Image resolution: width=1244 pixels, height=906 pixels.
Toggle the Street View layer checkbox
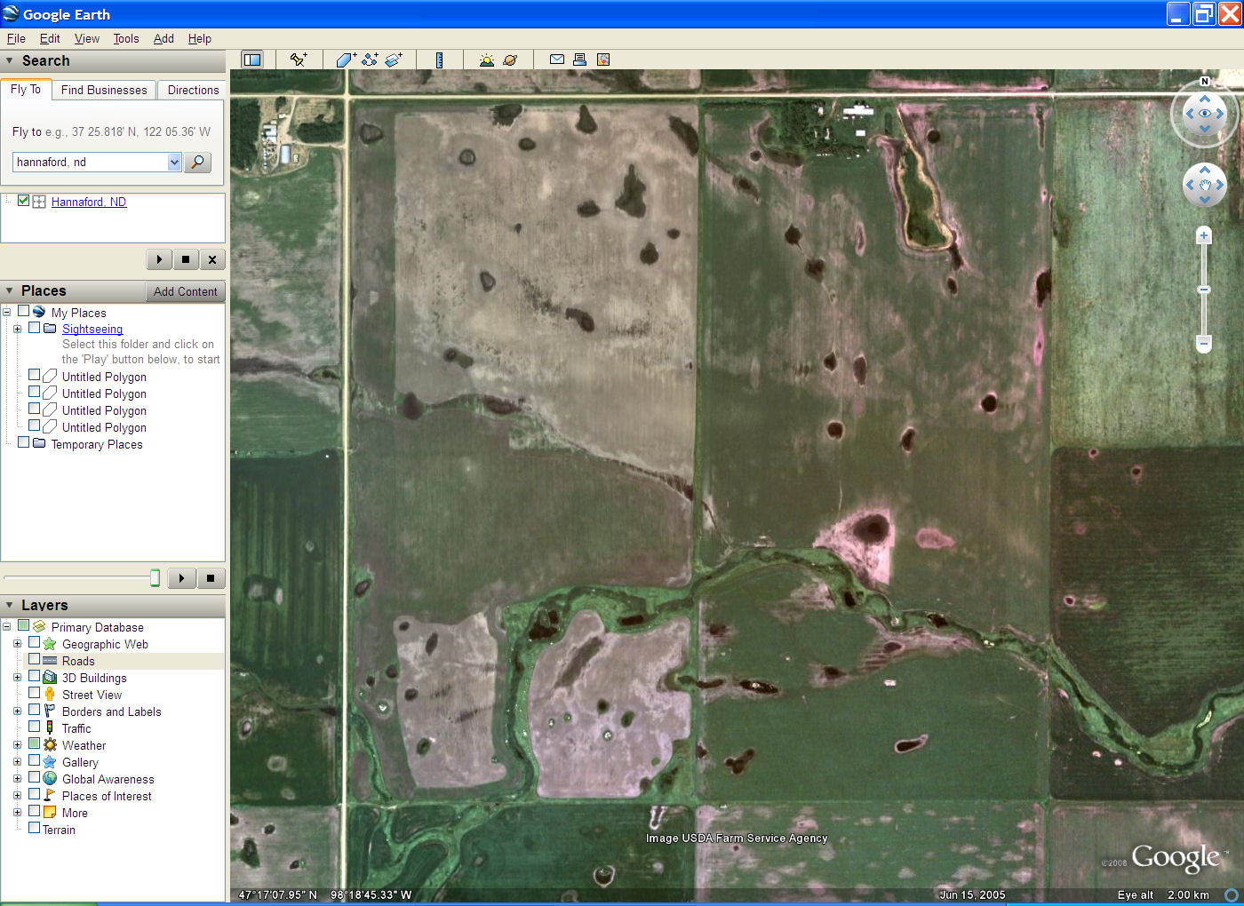(35, 693)
